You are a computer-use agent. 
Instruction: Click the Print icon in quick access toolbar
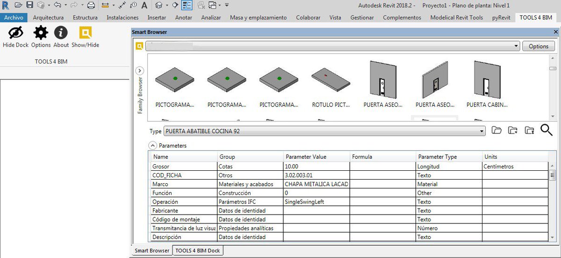[x=91, y=5]
